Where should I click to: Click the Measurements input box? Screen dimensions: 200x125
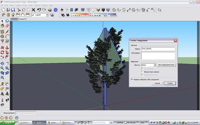click(x=26, y=113)
